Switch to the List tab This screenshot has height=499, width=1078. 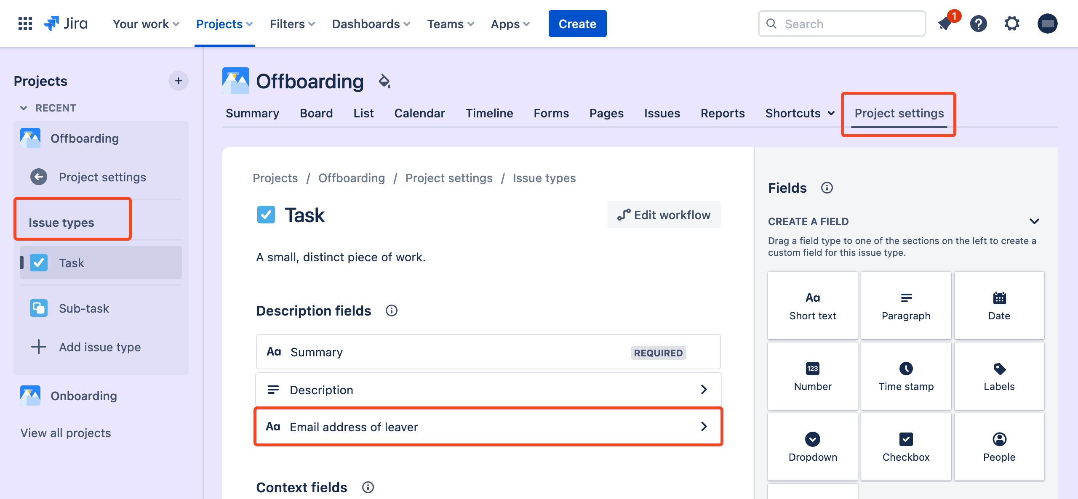pos(363,113)
